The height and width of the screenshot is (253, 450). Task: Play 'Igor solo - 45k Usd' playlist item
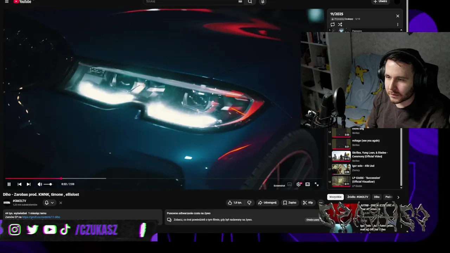click(364, 168)
